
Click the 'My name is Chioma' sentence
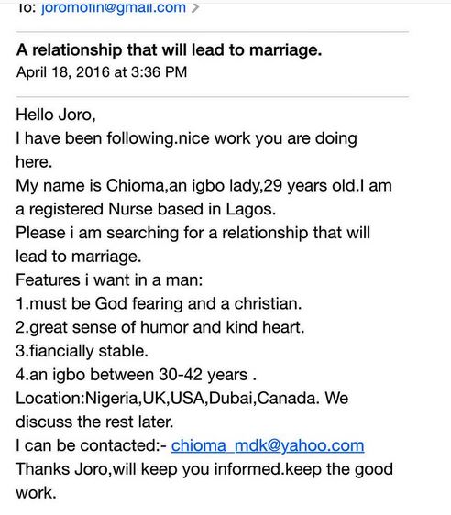(x=203, y=186)
